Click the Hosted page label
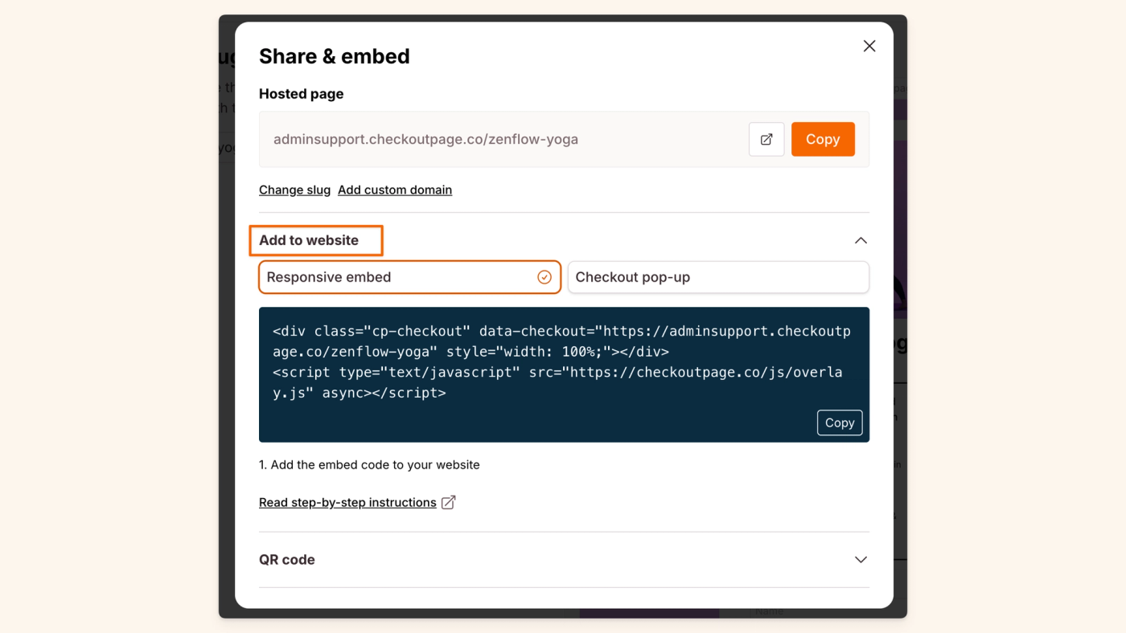Image resolution: width=1126 pixels, height=633 pixels. coord(301,94)
